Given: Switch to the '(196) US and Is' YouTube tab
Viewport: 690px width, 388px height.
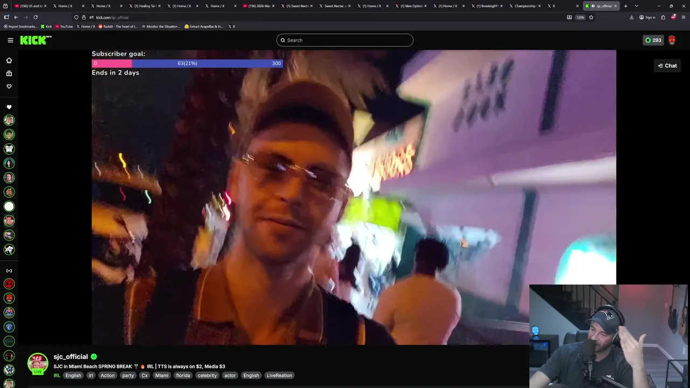Looking at the screenshot, I should (x=30, y=6).
